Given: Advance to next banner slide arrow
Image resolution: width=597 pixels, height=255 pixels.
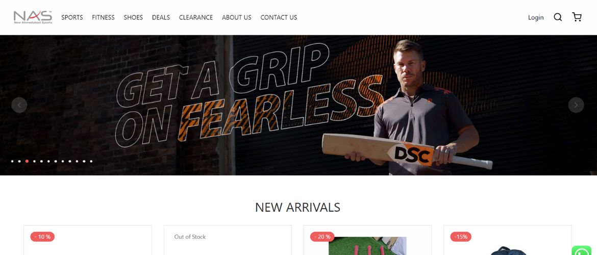Looking at the screenshot, I should click(576, 105).
